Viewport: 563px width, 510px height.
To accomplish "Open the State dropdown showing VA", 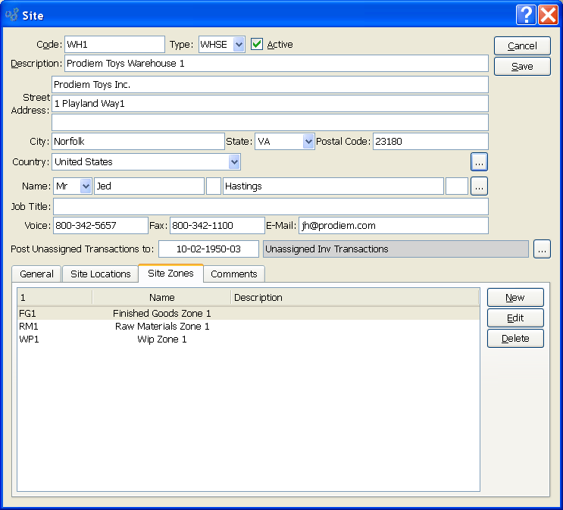I will (x=308, y=142).
